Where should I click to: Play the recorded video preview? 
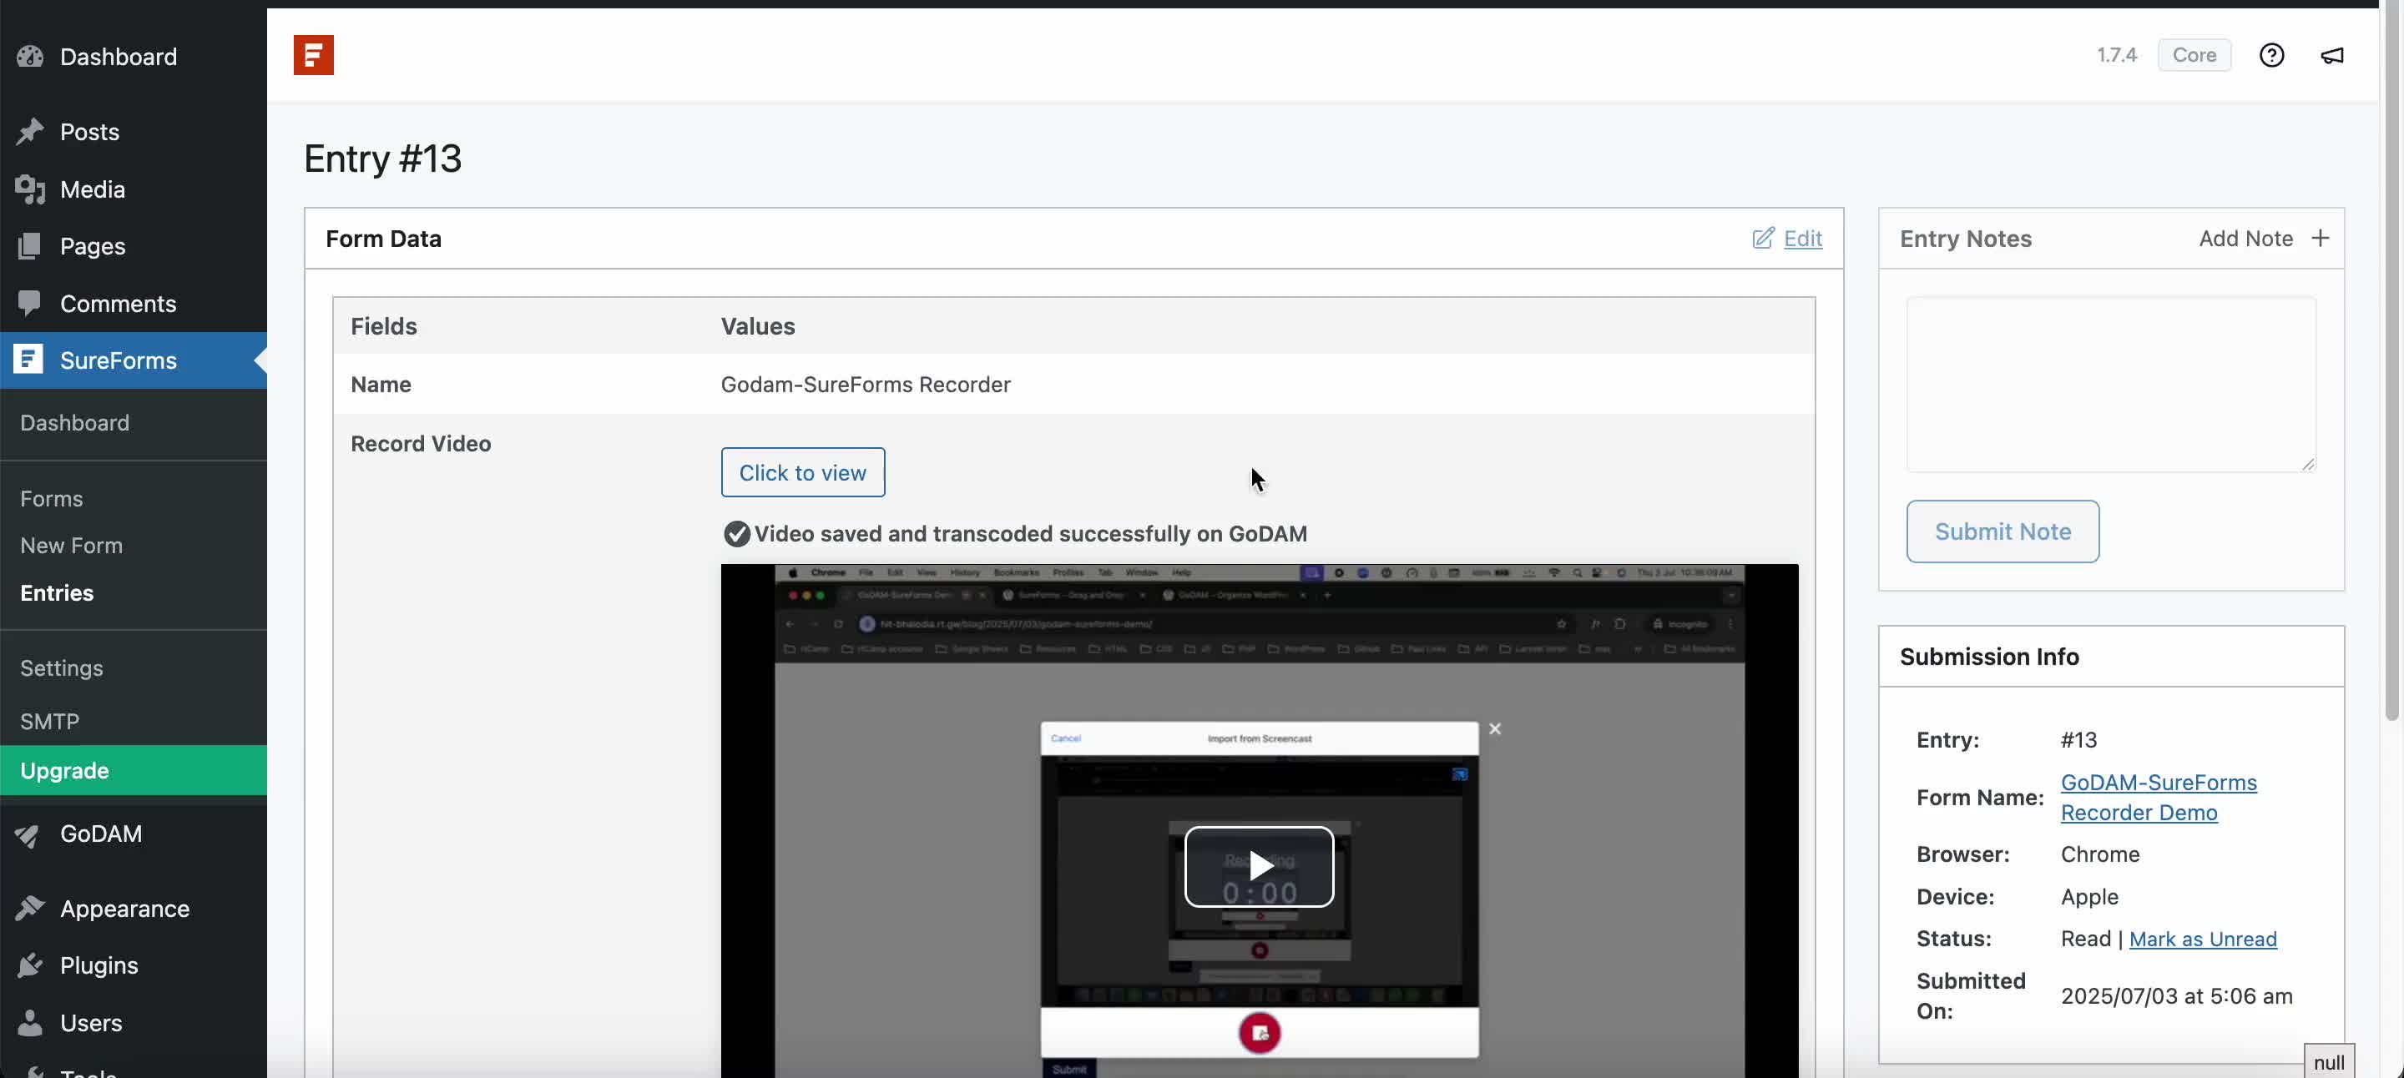(1259, 866)
